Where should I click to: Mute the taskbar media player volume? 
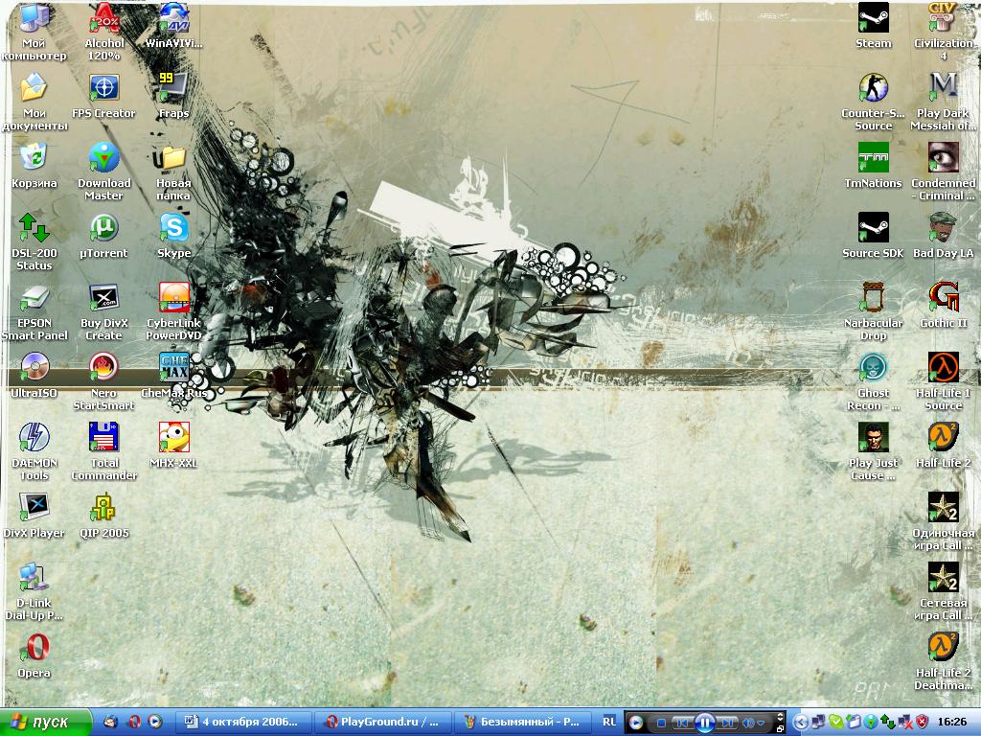747,724
